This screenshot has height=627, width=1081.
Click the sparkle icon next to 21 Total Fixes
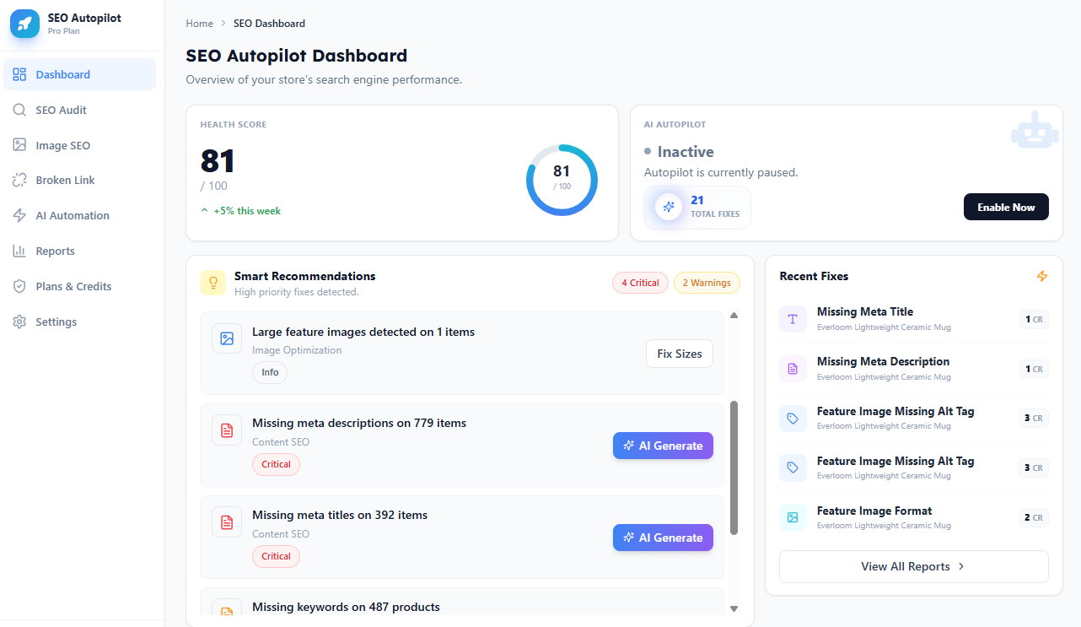point(669,206)
